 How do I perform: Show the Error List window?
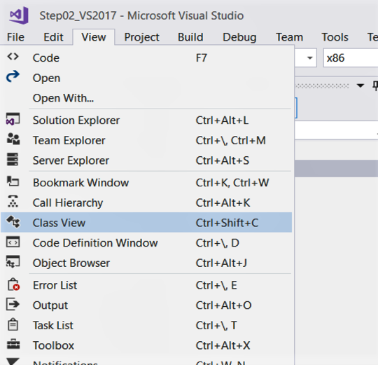pyautogui.click(x=146, y=285)
